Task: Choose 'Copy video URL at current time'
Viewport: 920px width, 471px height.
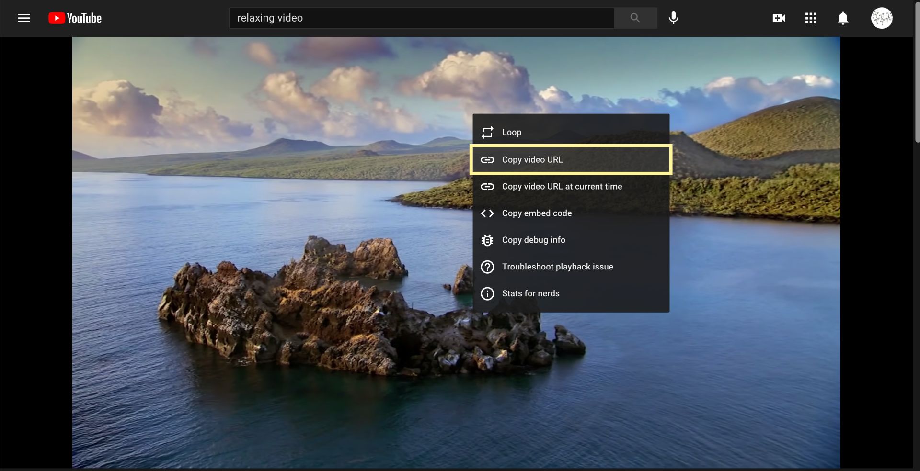Action: 562,187
